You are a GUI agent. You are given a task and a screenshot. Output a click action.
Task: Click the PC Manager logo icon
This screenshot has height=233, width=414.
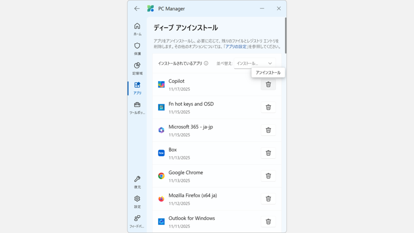pos(150,8)
